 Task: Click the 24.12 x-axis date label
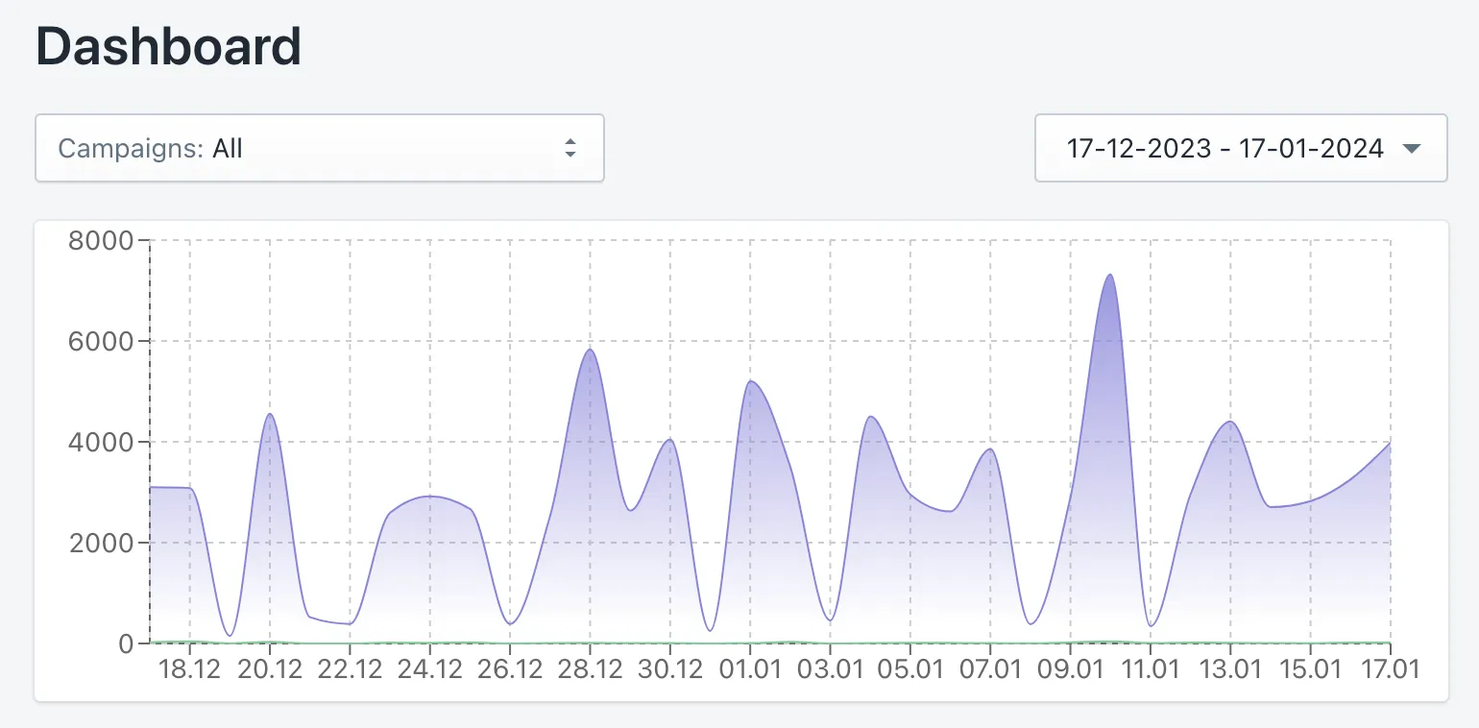430,667
